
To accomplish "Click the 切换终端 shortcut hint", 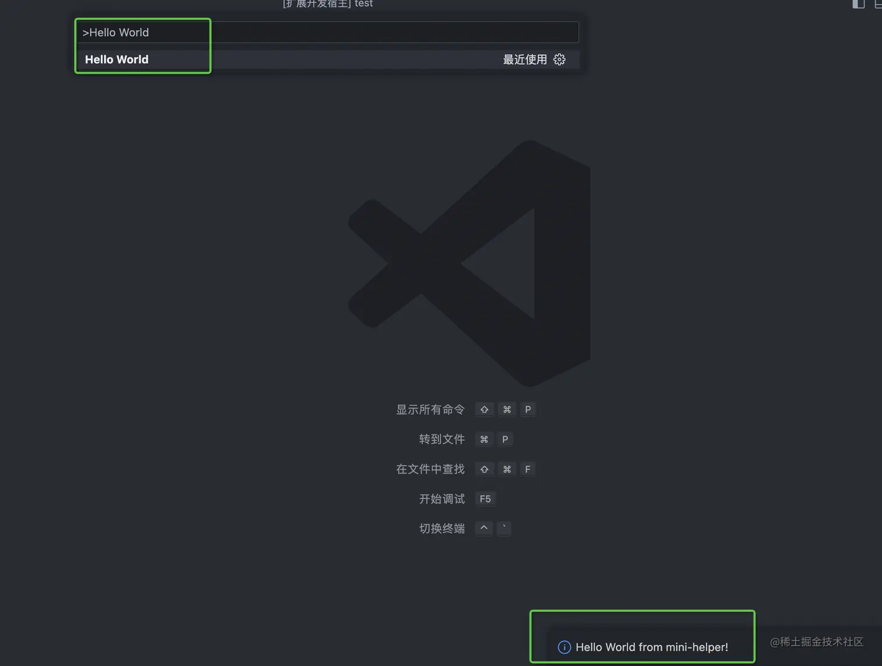I will (442, 528).
